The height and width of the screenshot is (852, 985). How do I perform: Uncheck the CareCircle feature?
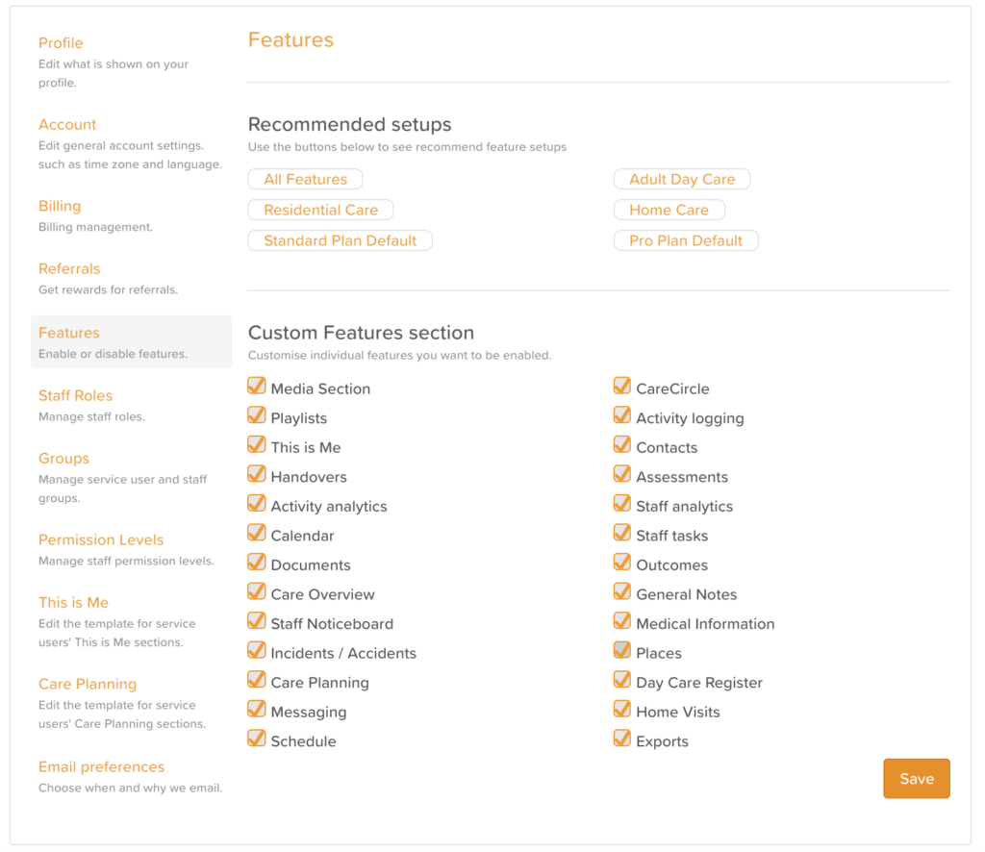pos(622,387)
